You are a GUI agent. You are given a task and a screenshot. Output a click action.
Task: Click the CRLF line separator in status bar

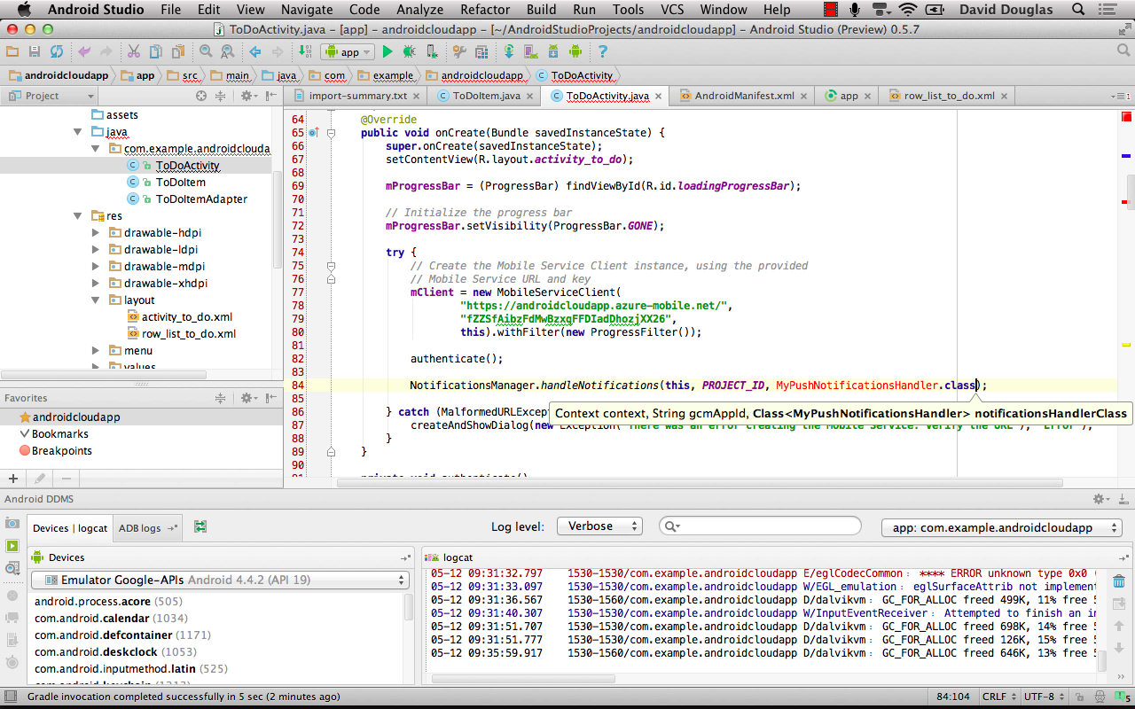998,697
